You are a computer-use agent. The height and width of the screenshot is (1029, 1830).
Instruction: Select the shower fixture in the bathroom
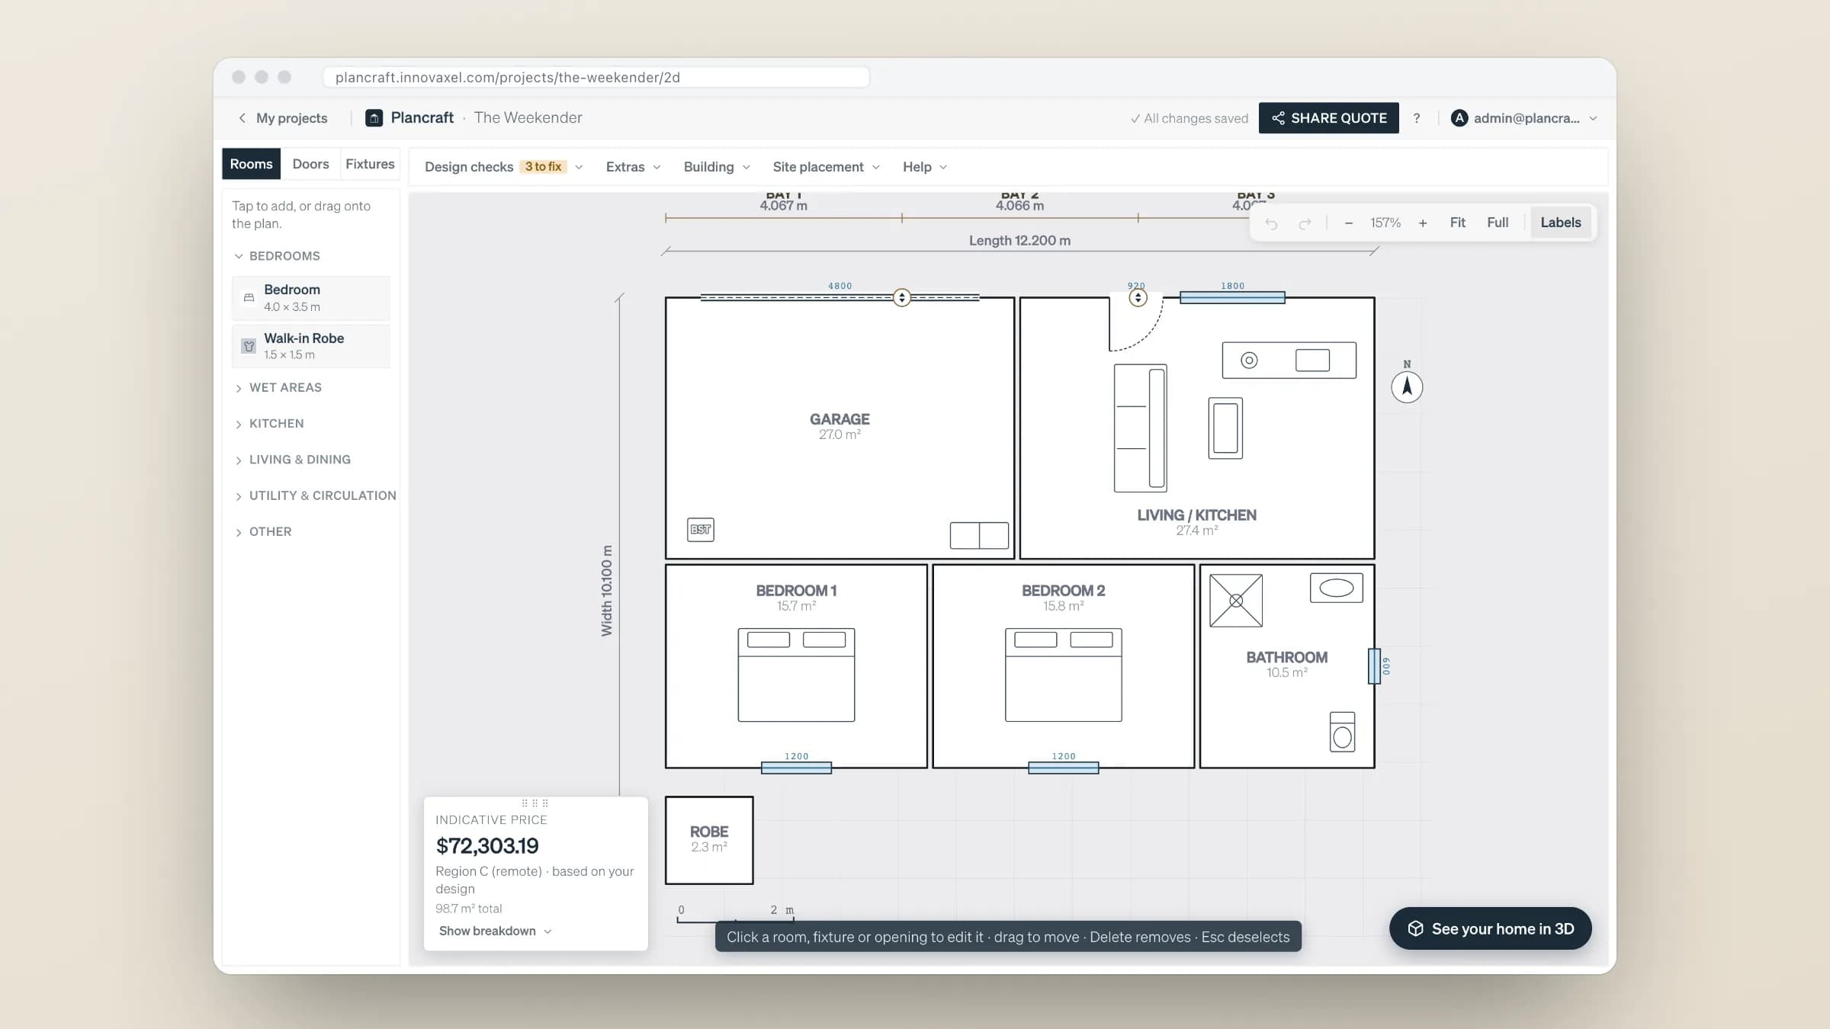[x=1236, y=601]
